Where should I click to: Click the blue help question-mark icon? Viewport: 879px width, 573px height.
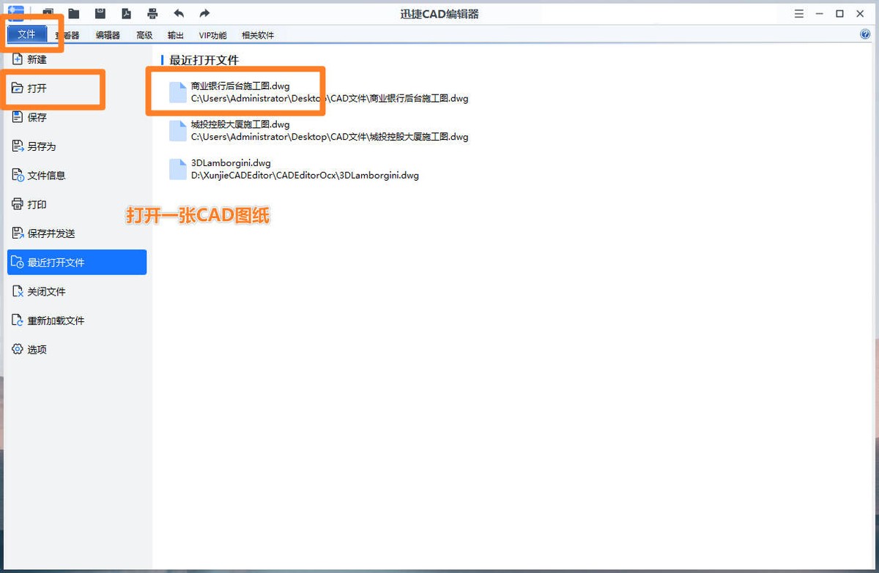click(865, 34)
